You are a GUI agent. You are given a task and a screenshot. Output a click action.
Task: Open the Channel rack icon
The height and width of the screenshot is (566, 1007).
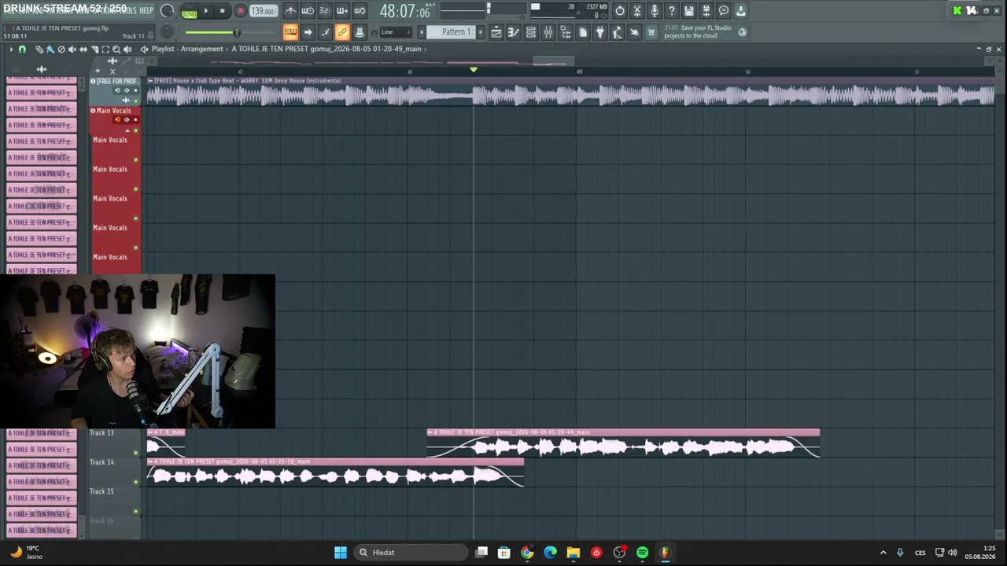(531, 32)
